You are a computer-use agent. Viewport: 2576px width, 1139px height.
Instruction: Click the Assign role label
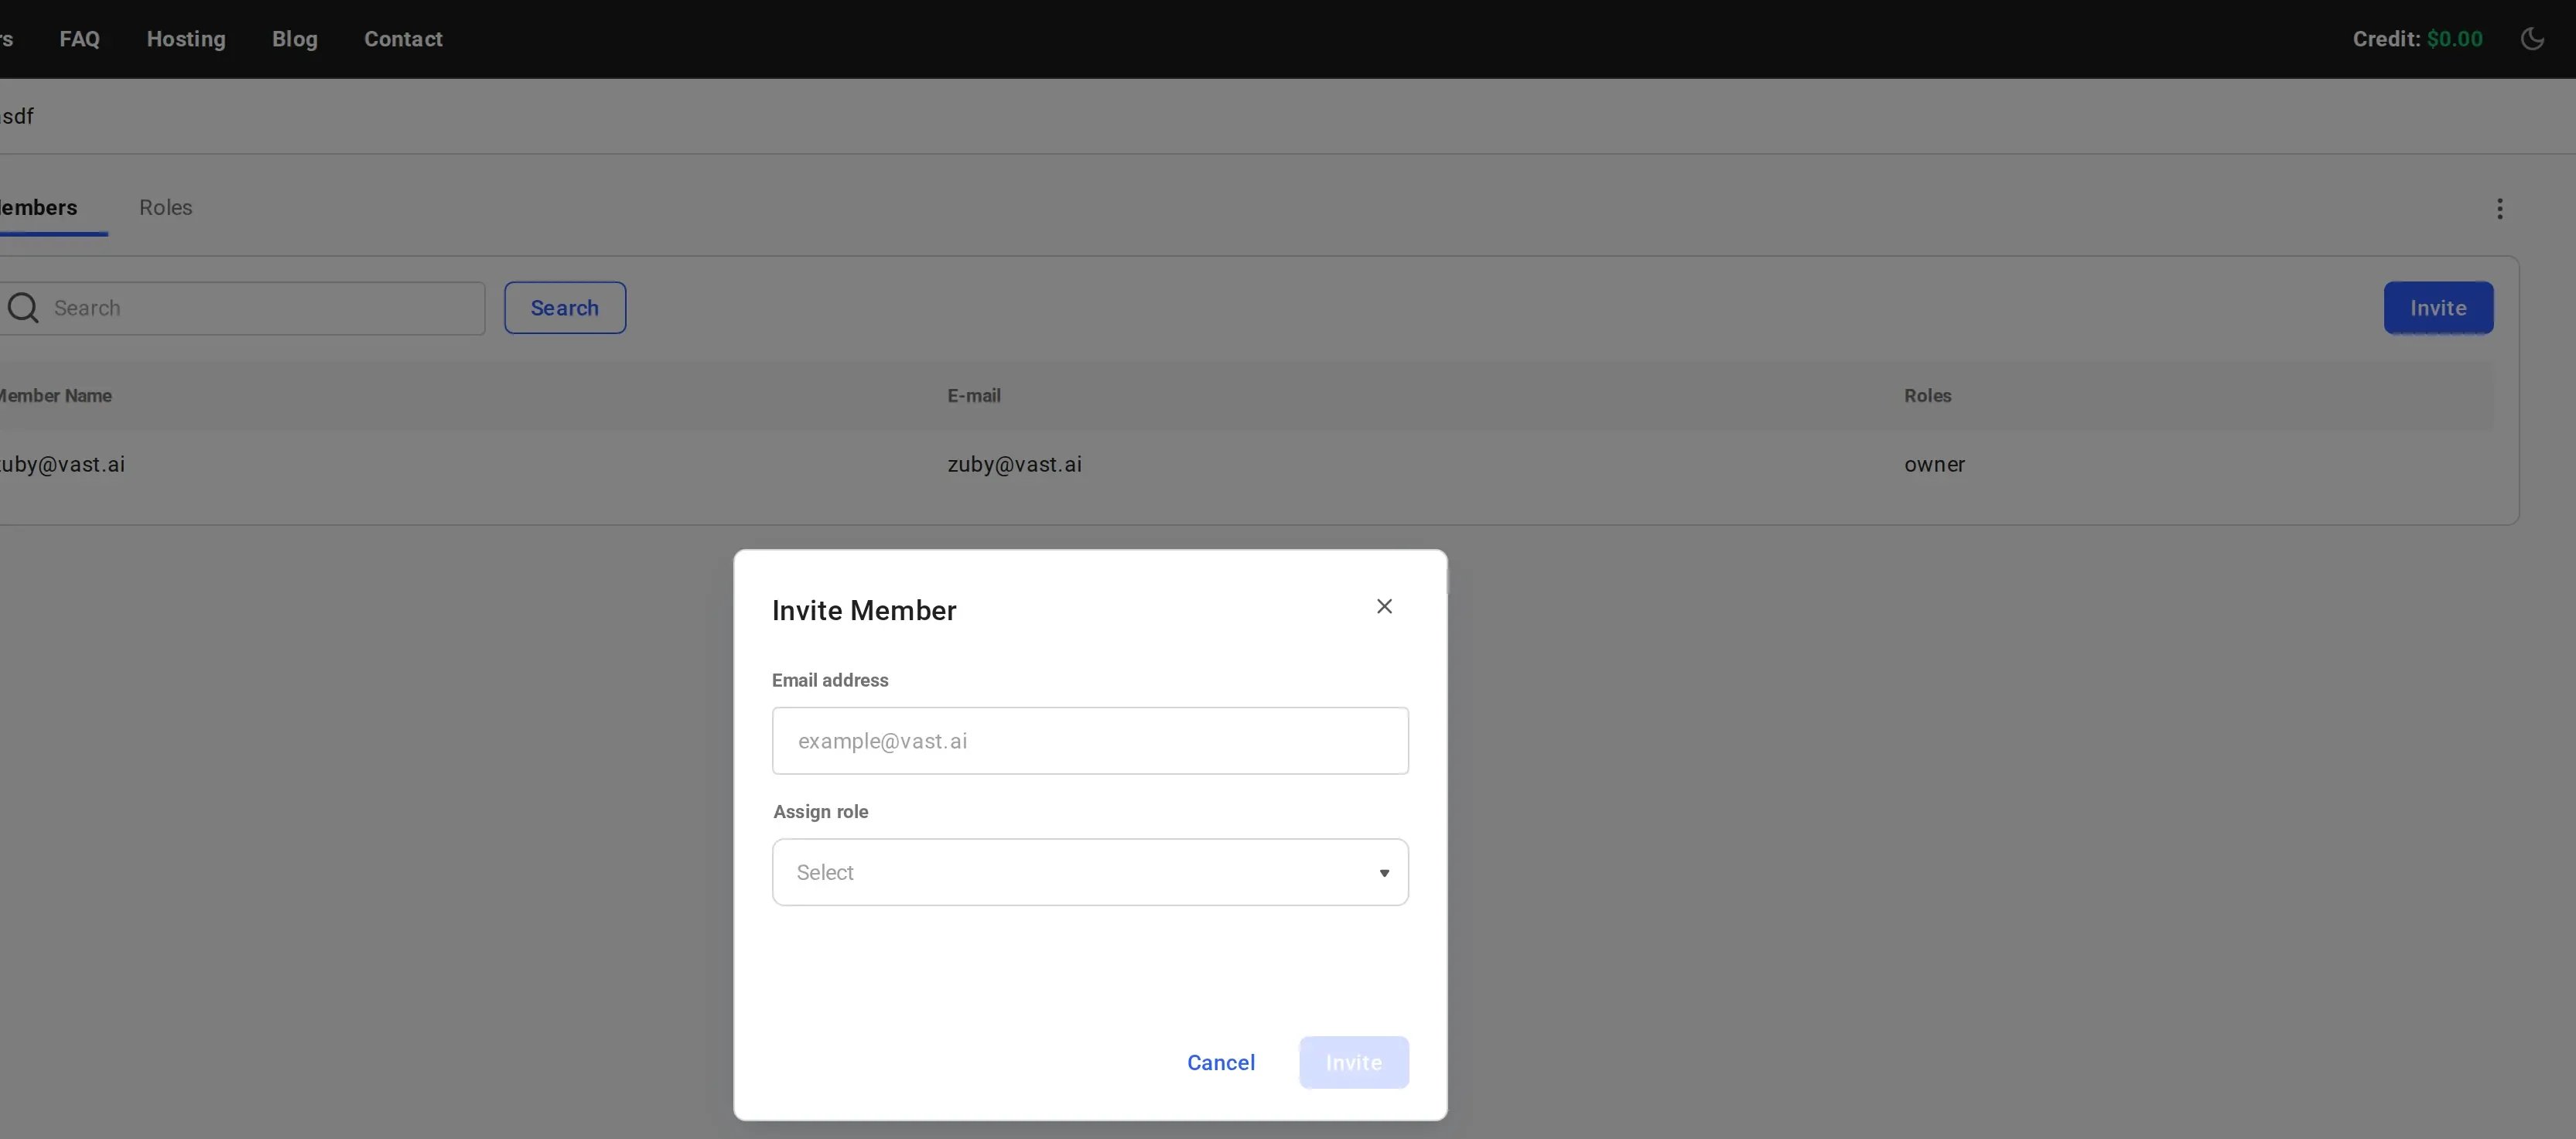[820, 812]
